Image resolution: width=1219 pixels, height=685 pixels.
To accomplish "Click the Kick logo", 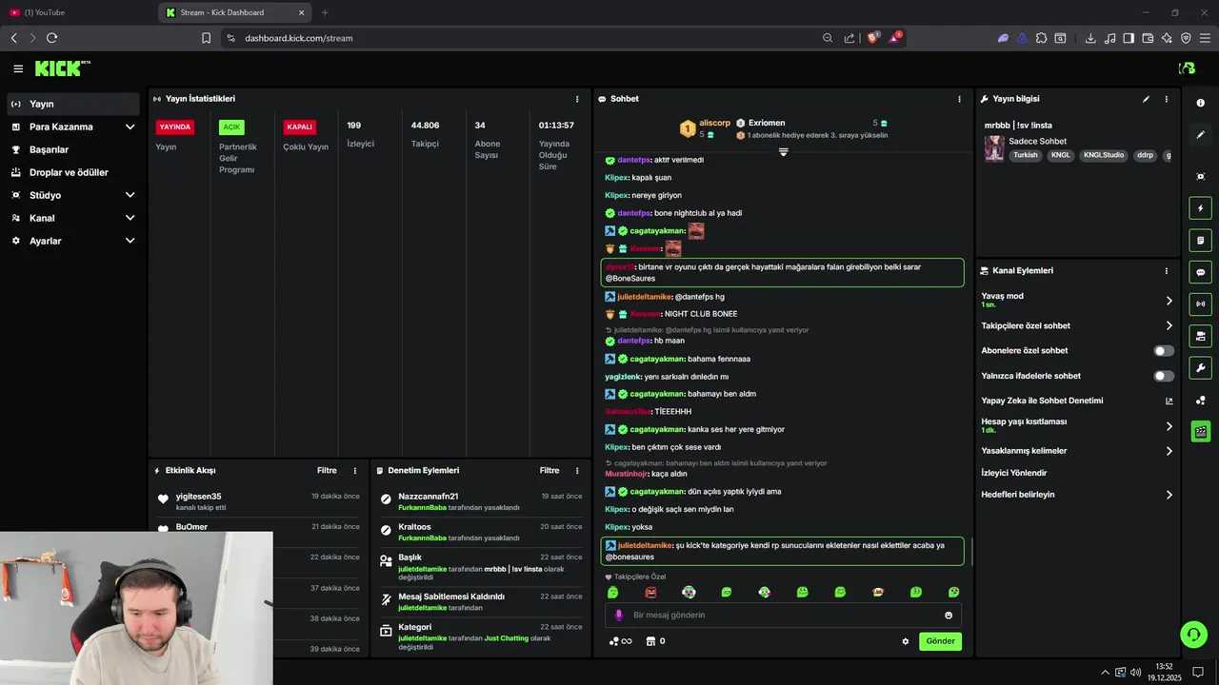I will click(x=62, y=68).
